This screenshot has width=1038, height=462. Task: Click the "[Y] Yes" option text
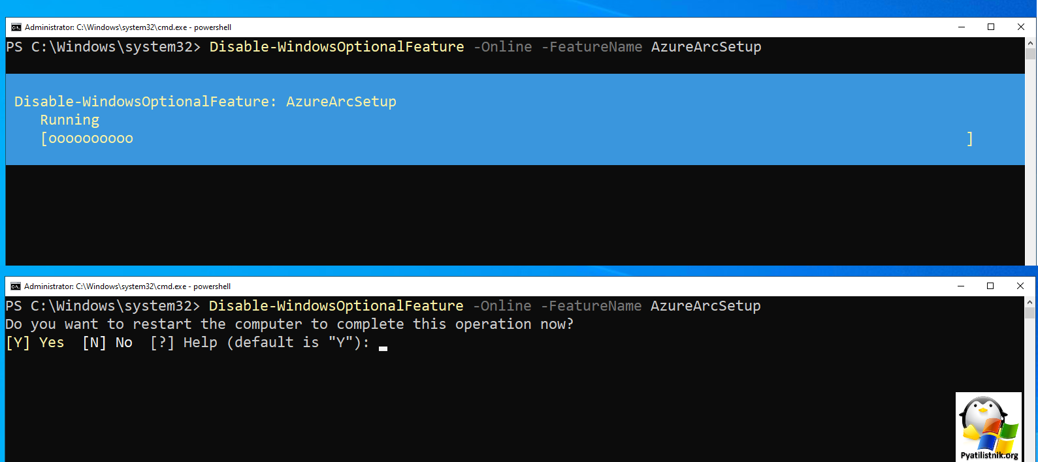pos(35,343)
